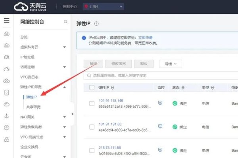Sort by the 弹性IP column icon
238x158 pixels.
(113, 88)
